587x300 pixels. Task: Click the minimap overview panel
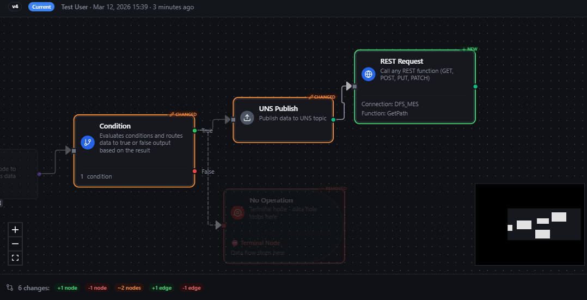click(x=530, y=224)
